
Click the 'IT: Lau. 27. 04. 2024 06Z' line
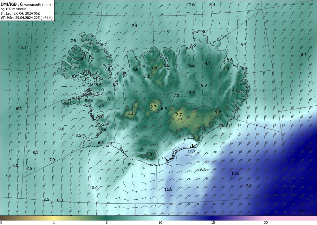click(x=20, y=13)
